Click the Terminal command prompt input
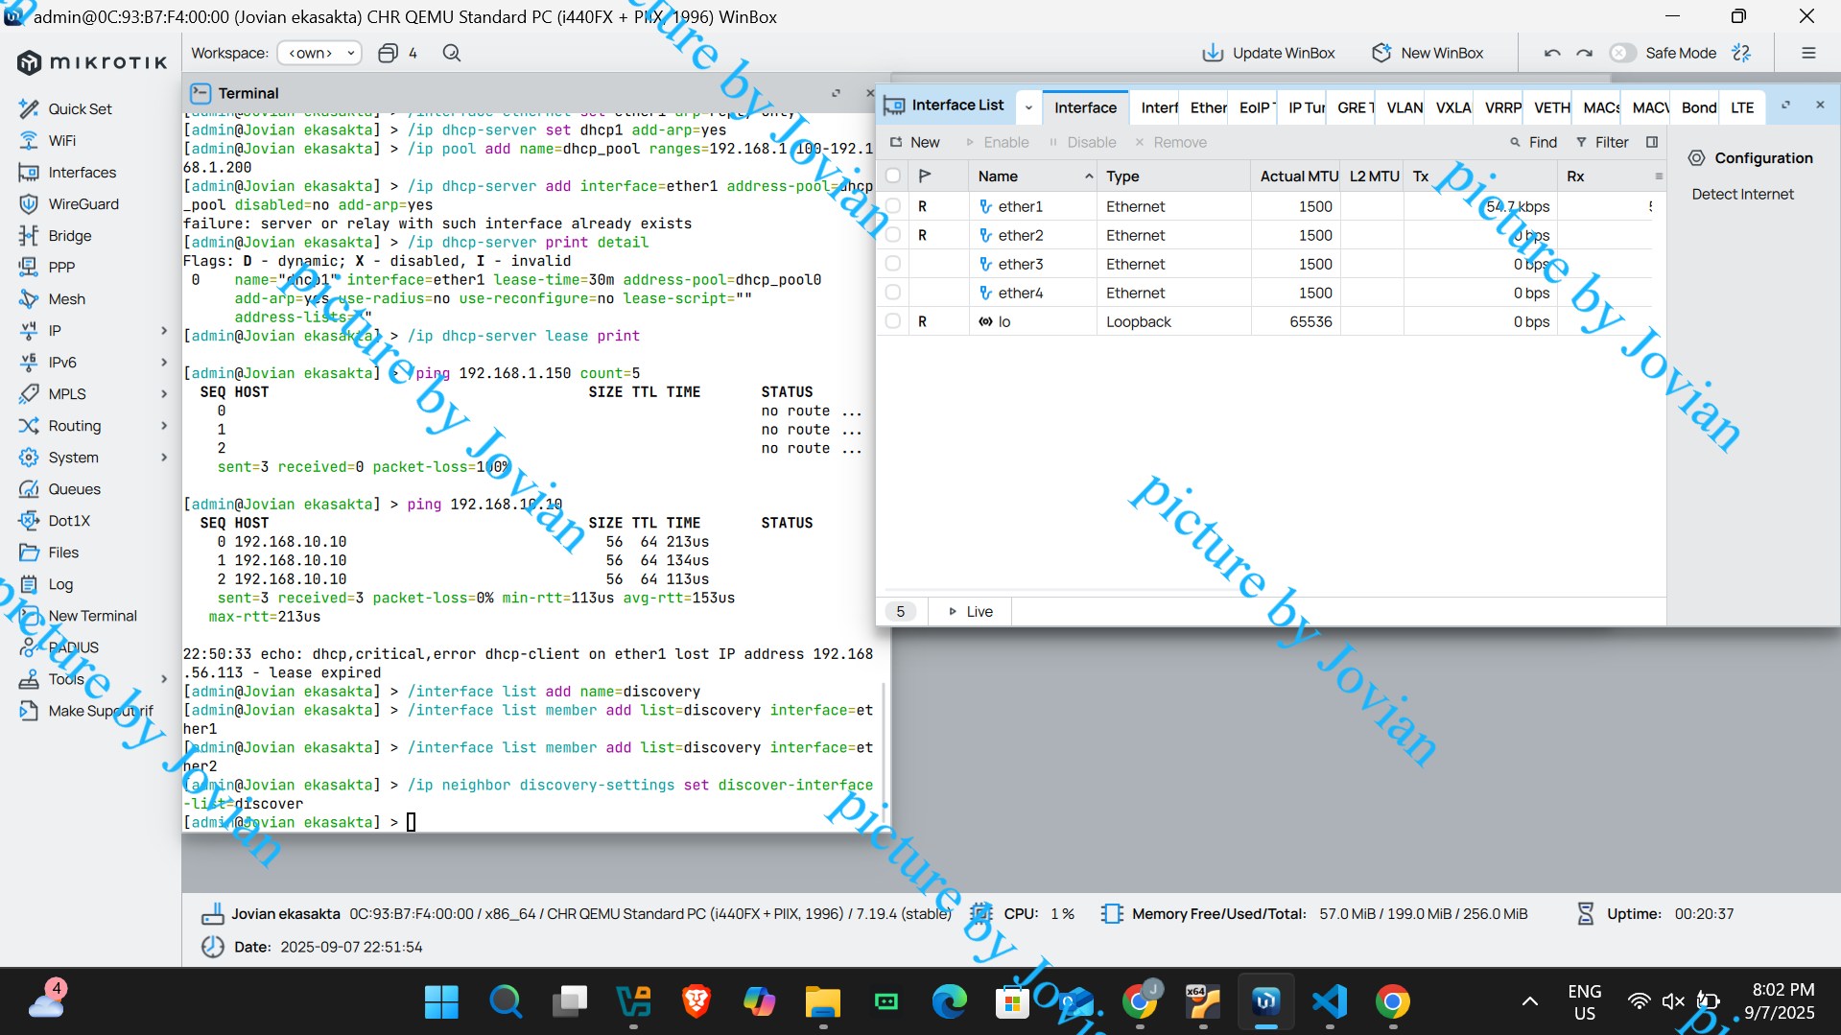 (412, 823)
